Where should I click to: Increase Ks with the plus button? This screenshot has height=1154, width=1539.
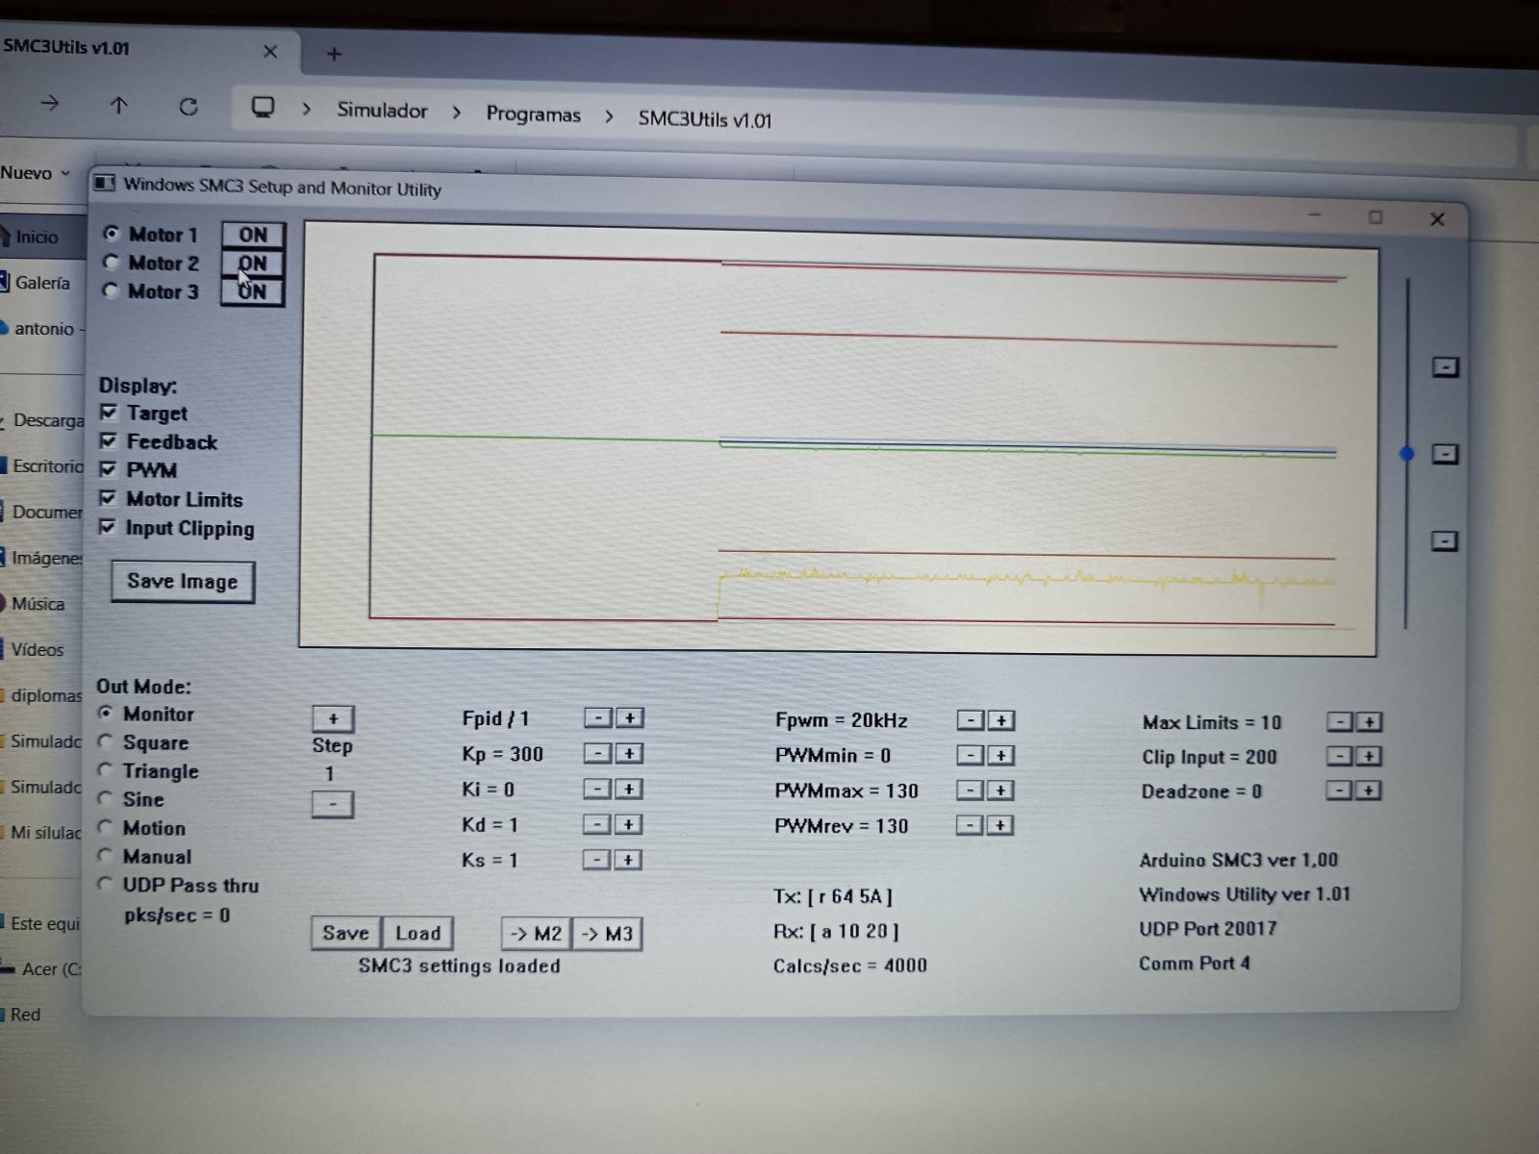click(627, 860)
